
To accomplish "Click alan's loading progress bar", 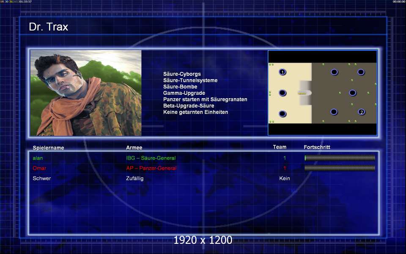I will tap(340, 157).
